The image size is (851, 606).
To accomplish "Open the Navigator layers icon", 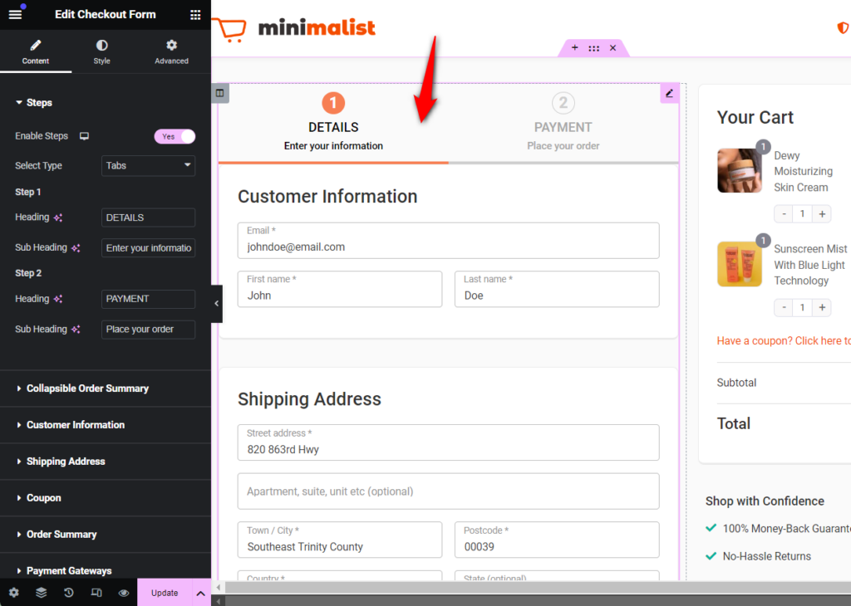I will pos(41,593).
